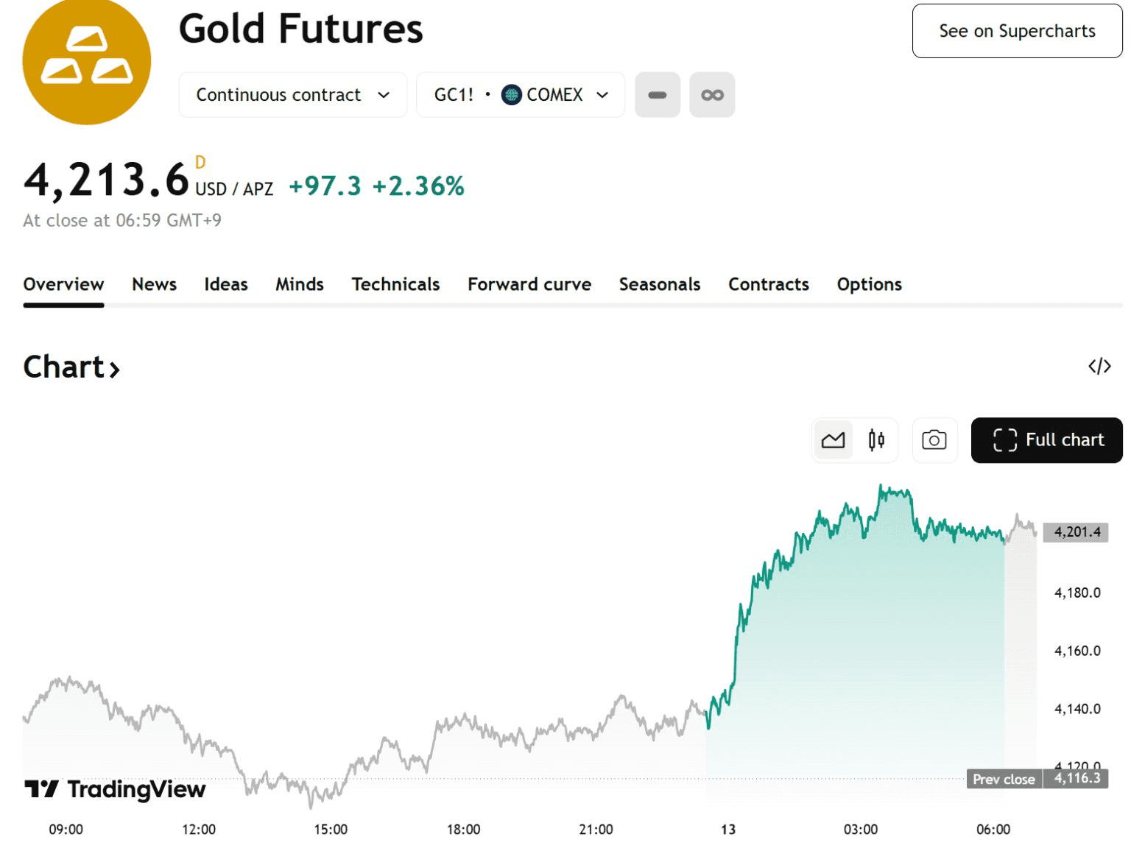
Task: Open the embed code icon
Action: [1099, 366]
